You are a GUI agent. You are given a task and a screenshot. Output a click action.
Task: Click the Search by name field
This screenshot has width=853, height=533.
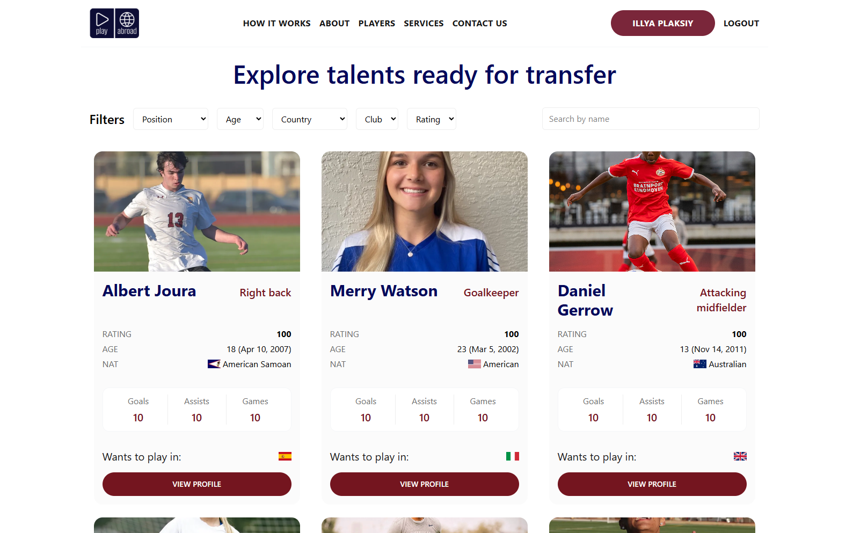pos(651,119)
